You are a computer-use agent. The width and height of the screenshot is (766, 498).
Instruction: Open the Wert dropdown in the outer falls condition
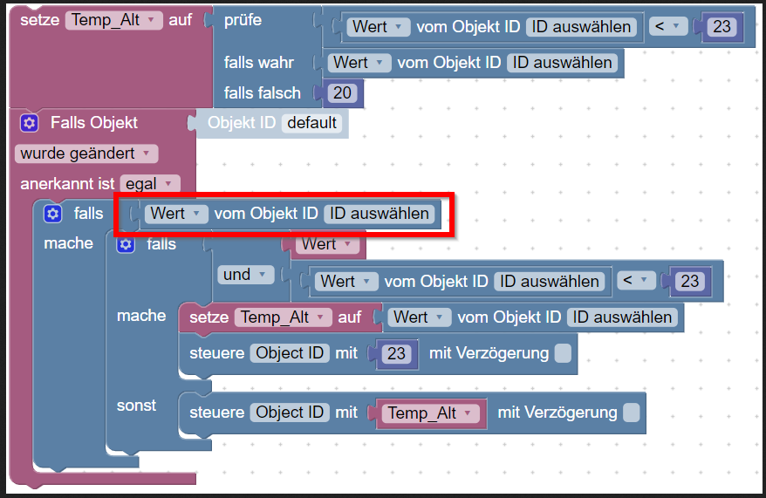176,214
